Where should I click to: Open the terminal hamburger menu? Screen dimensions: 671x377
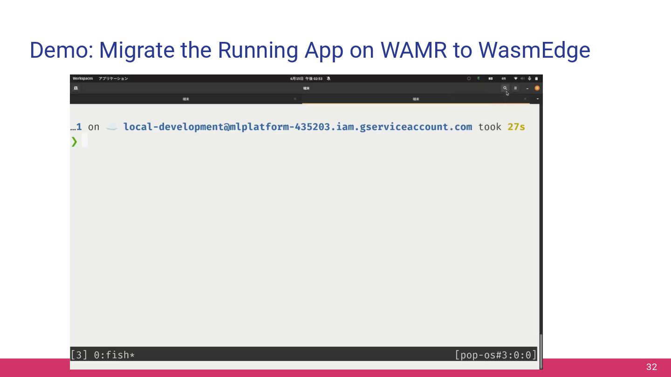pos(515,88)
